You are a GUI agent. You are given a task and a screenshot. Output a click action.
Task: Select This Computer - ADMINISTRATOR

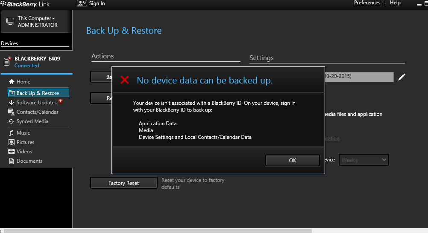click(36, 21)
